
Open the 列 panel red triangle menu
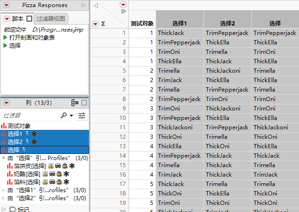(x=6, y=103)
